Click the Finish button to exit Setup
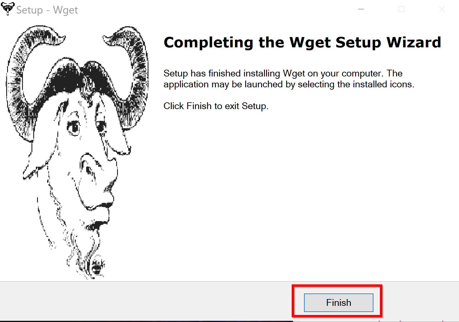Viewport: 459px width, 322px height. [338, 303]
